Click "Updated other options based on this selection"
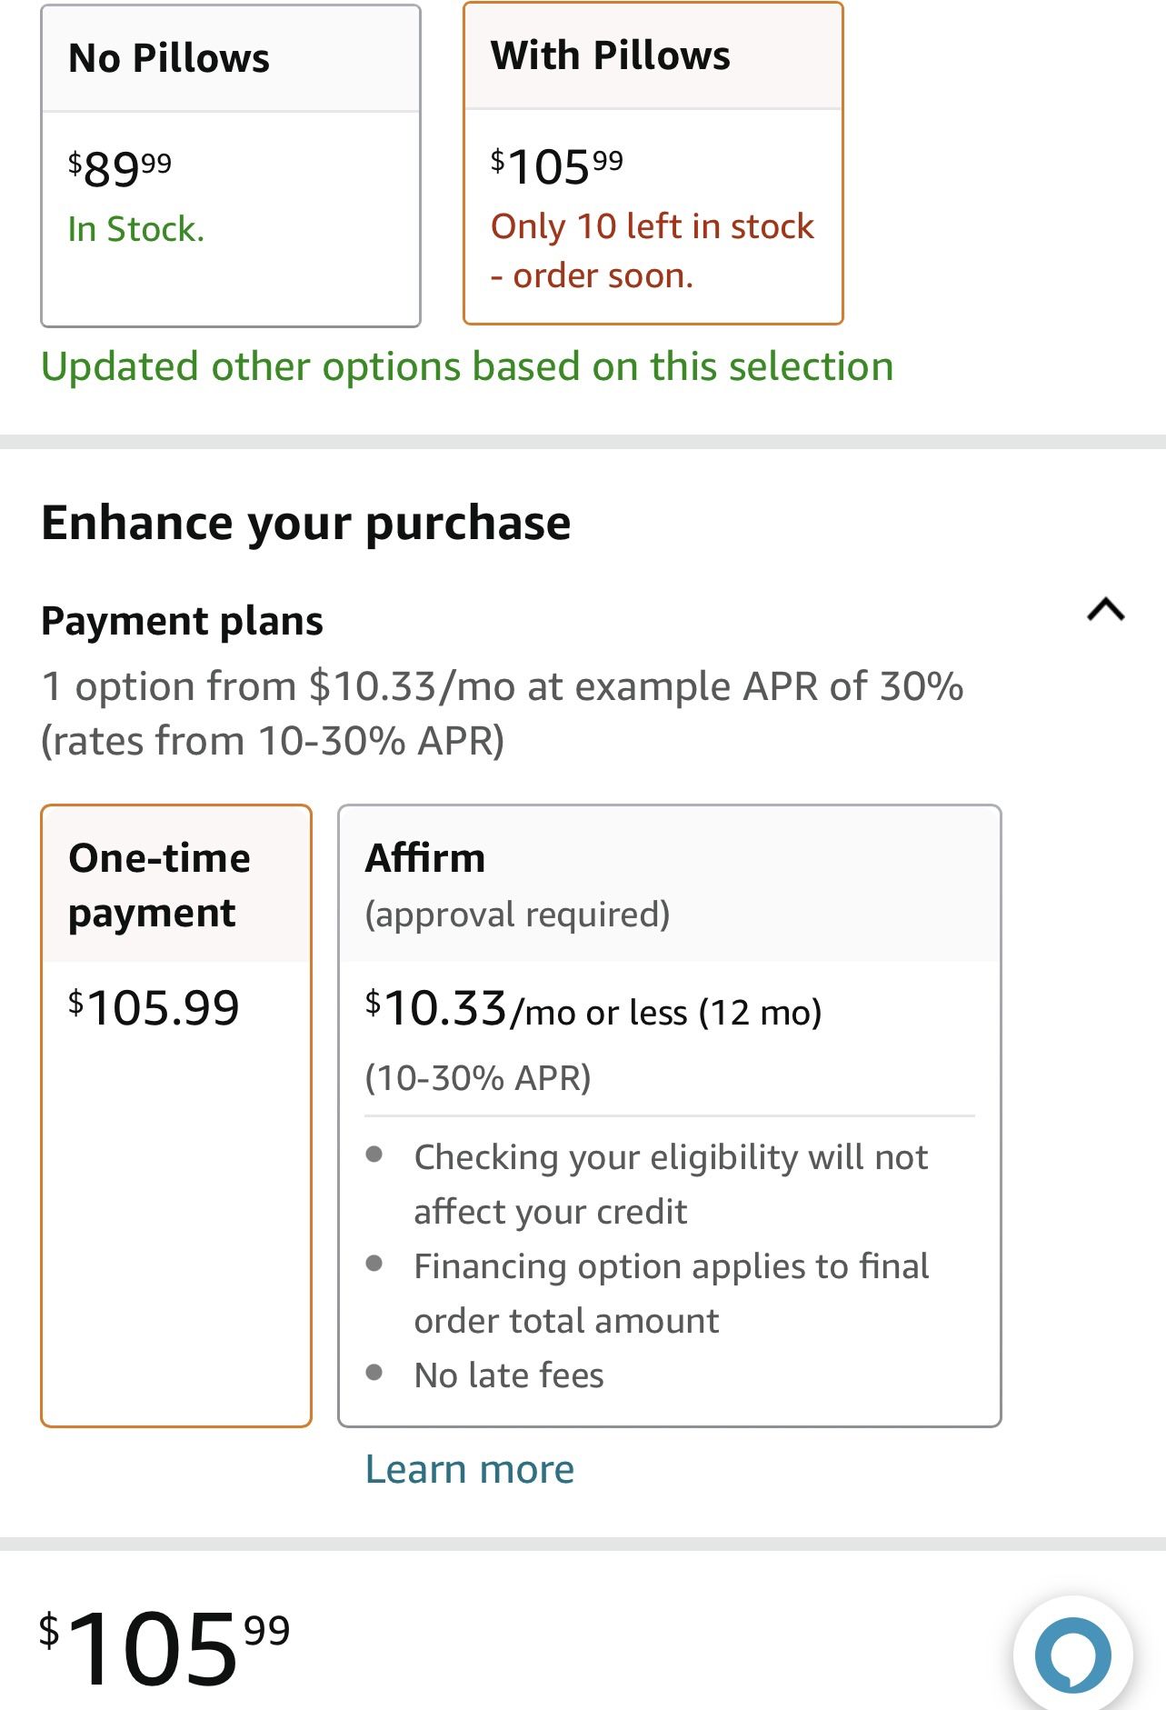The height and width of the screenshot is (1710, 1166). pyautogui.click(x=467, y=367)
